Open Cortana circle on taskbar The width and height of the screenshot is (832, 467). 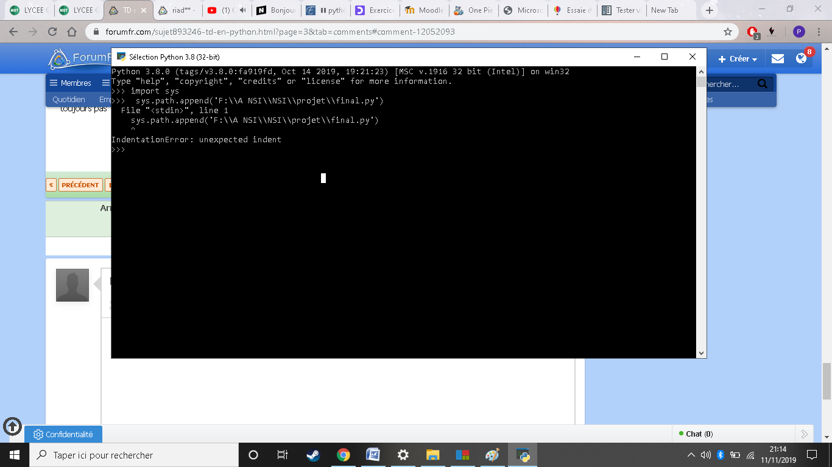pyautogui.click(x=253, y=455)
